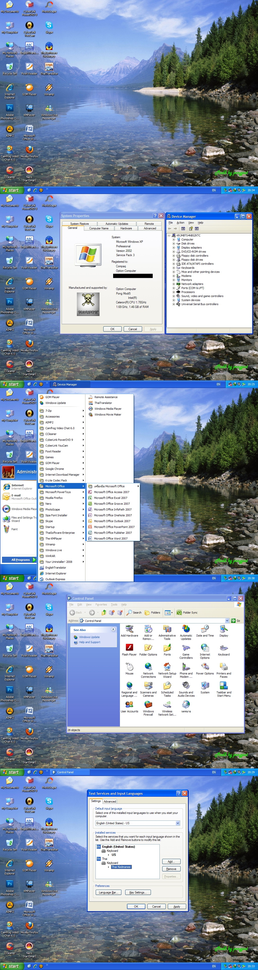Expand the Disk drives node

174,244
